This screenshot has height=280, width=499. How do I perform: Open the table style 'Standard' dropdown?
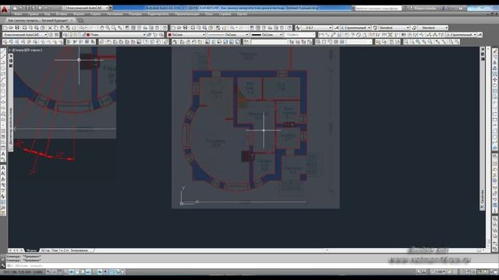click(394, 28)
